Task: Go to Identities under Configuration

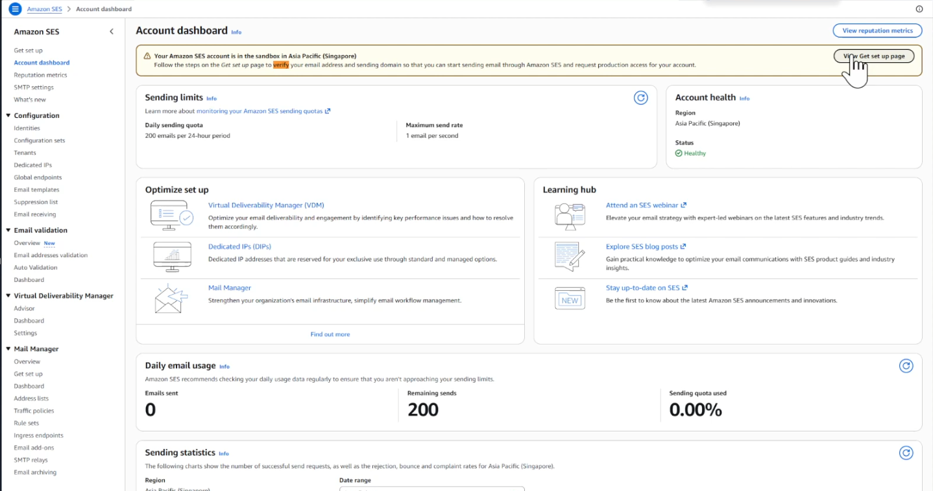Action: (27, 128)
